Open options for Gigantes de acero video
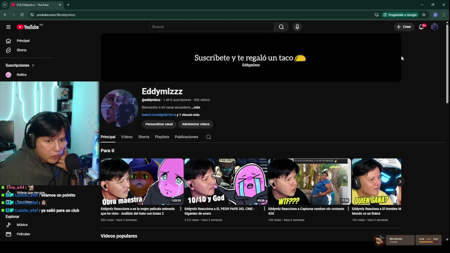Image resolution: width=450 pixels, height=253 pixels. [264, 209]
